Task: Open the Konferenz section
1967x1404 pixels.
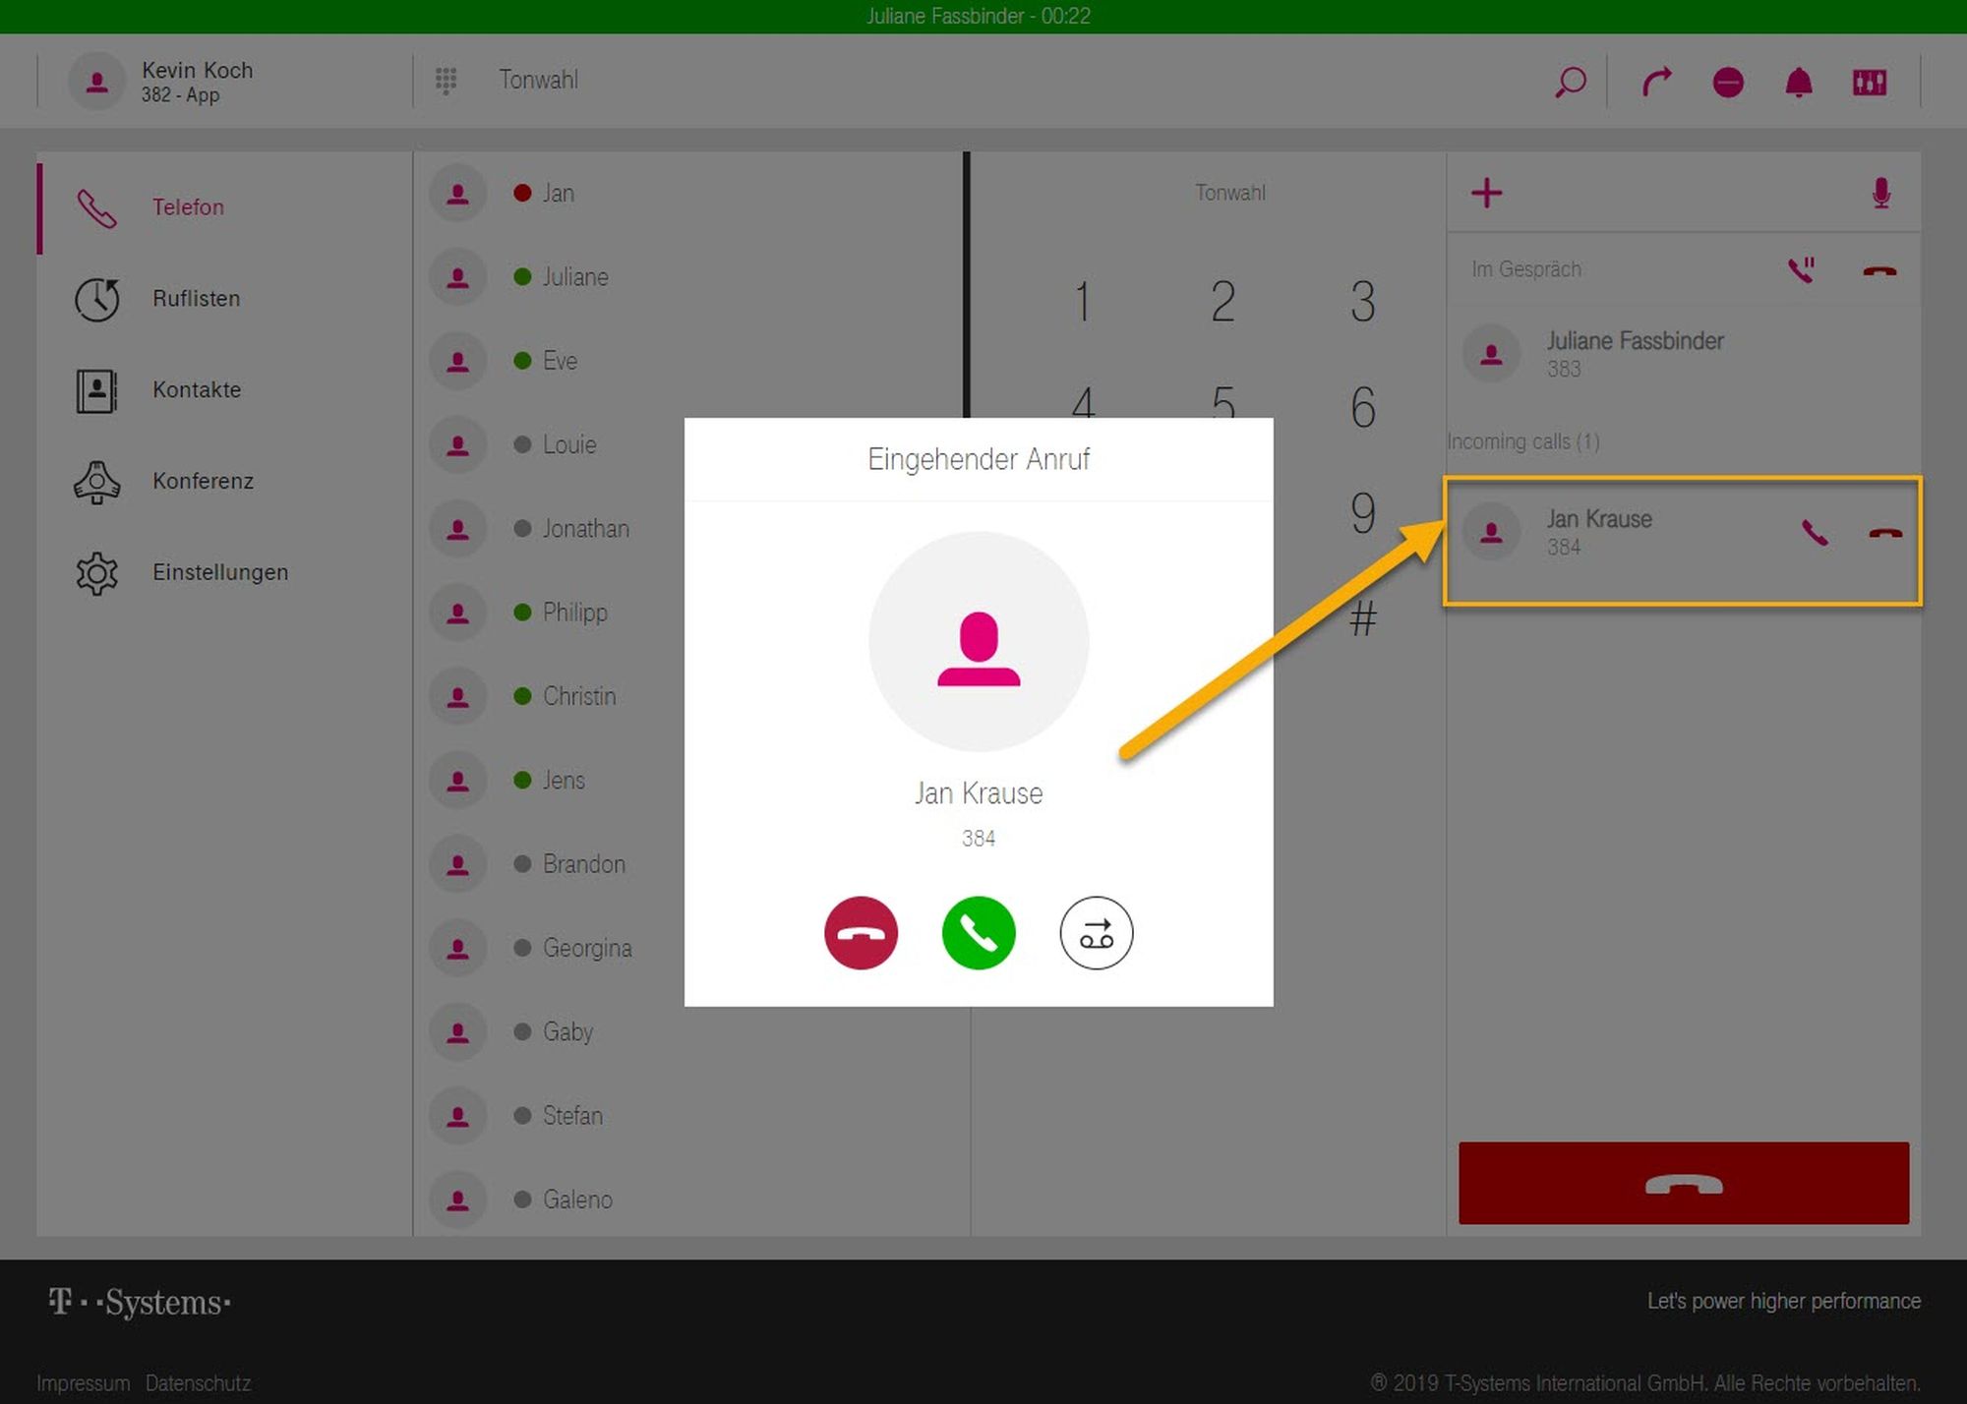Action: pyautogui.click(x=202, y=481)
